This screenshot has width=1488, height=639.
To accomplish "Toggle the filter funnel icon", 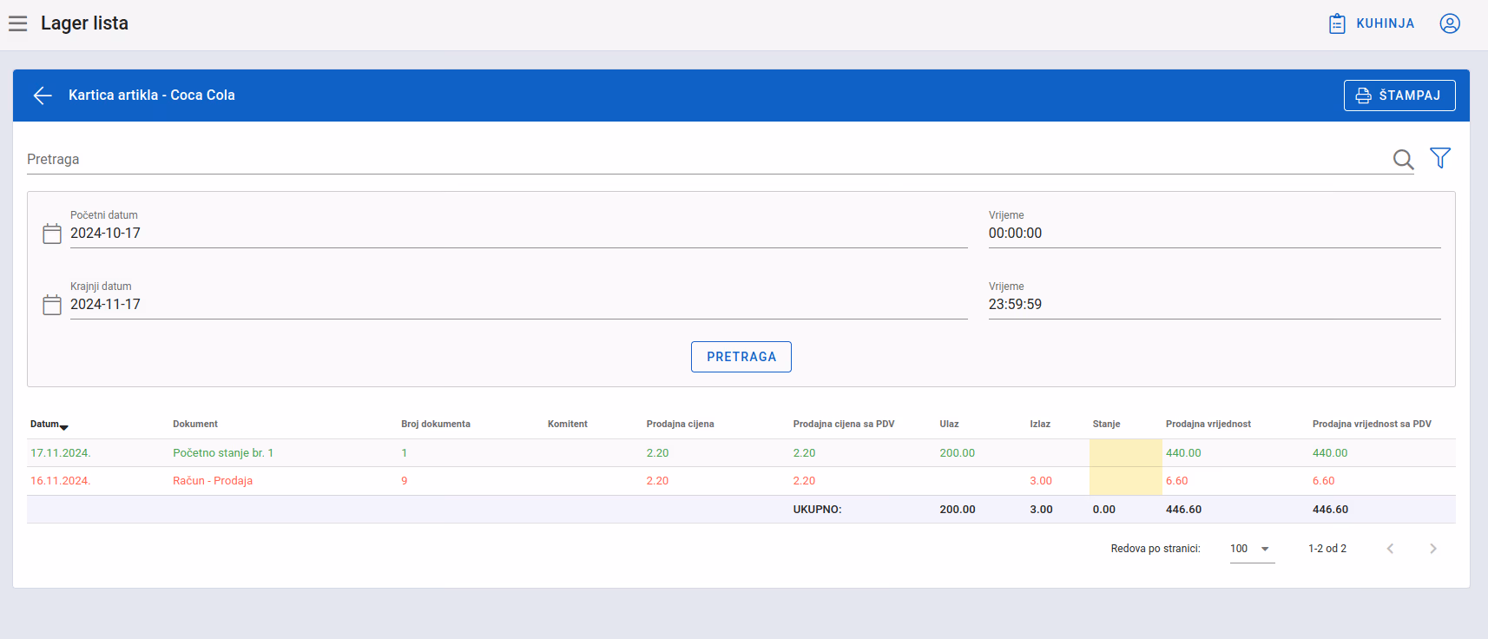I will click(x=1440, y=158).
